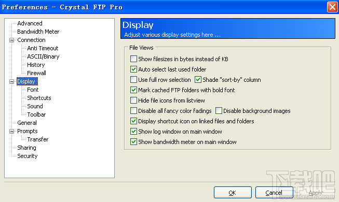
Task: Enable Use full row selection
Action: click(133, 80)
